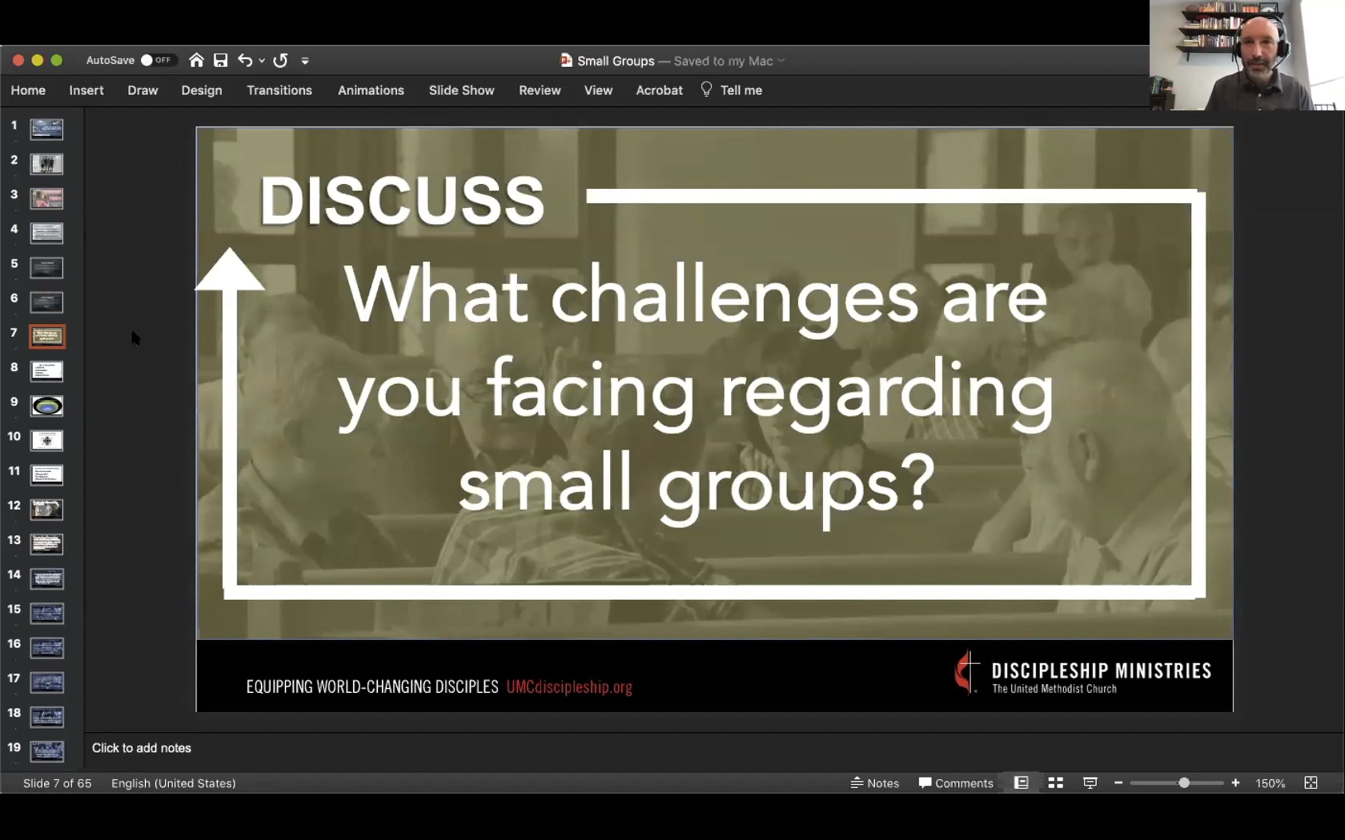The width and height of the screenshot is (1345, 840).
Task: Click the Redo icon
Action: (x=280, y=60)
